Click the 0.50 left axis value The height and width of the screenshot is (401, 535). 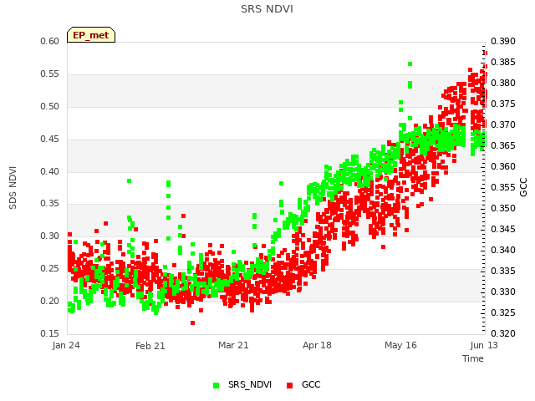click(50, 106)
